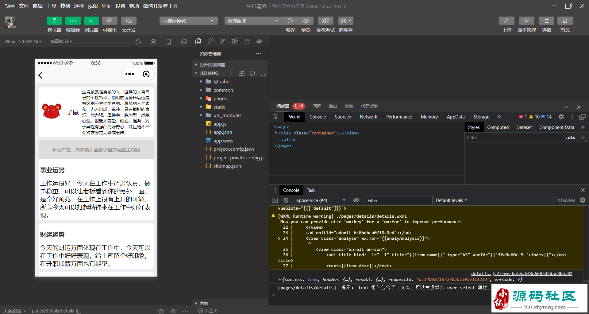Toggle the editor panel button
This screenshot has width=589, height=314.
click(73, 21)
